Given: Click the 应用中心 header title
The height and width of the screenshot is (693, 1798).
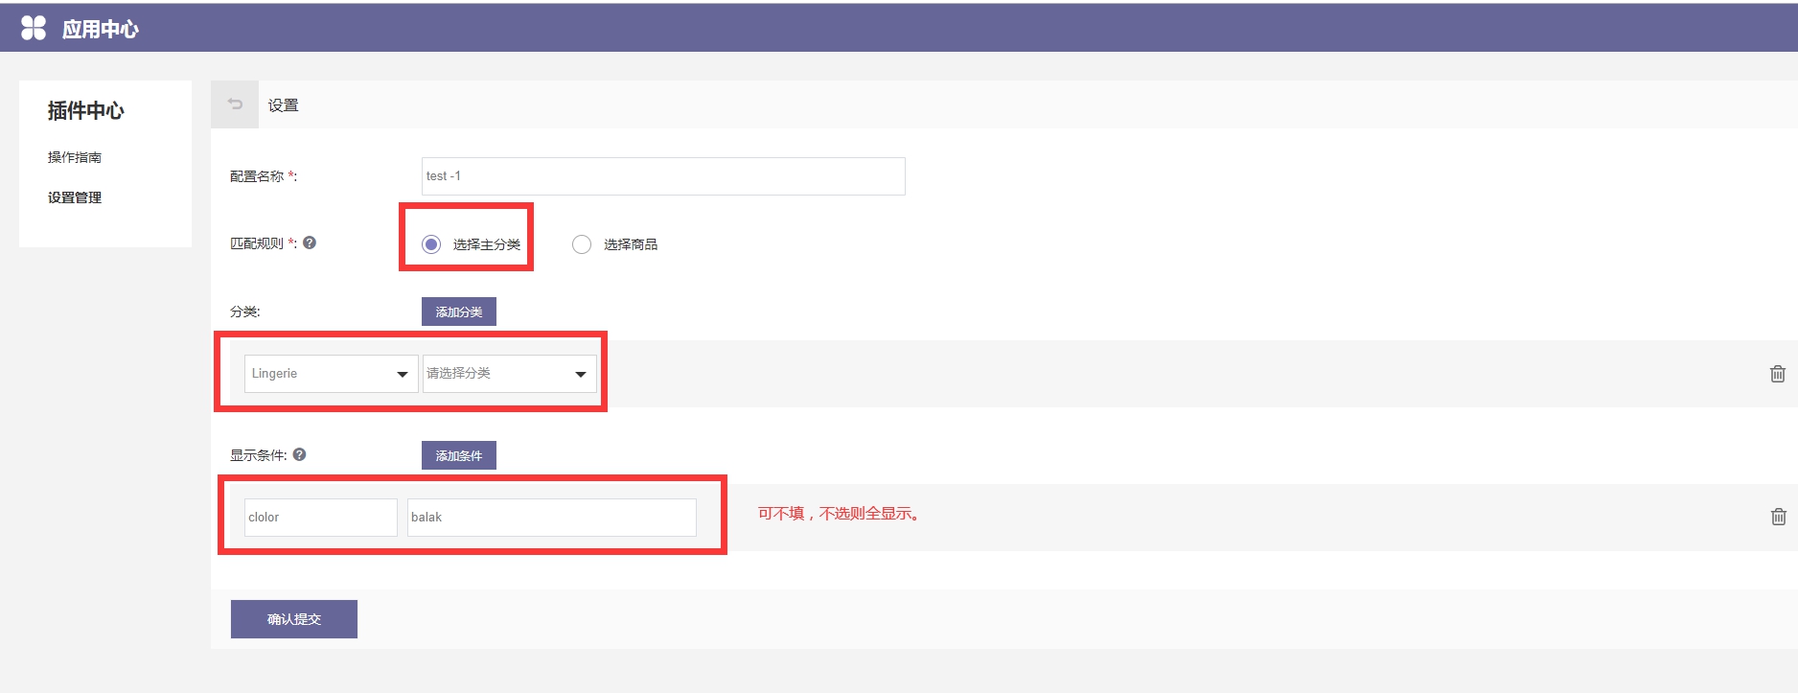Looking at the screenshot, I should pyautogui.click(x=101, y=30).
